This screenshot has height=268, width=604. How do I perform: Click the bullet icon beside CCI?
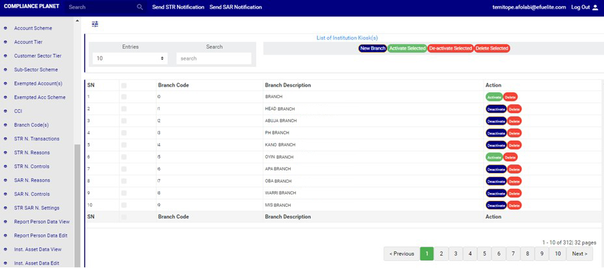point(6,111)
